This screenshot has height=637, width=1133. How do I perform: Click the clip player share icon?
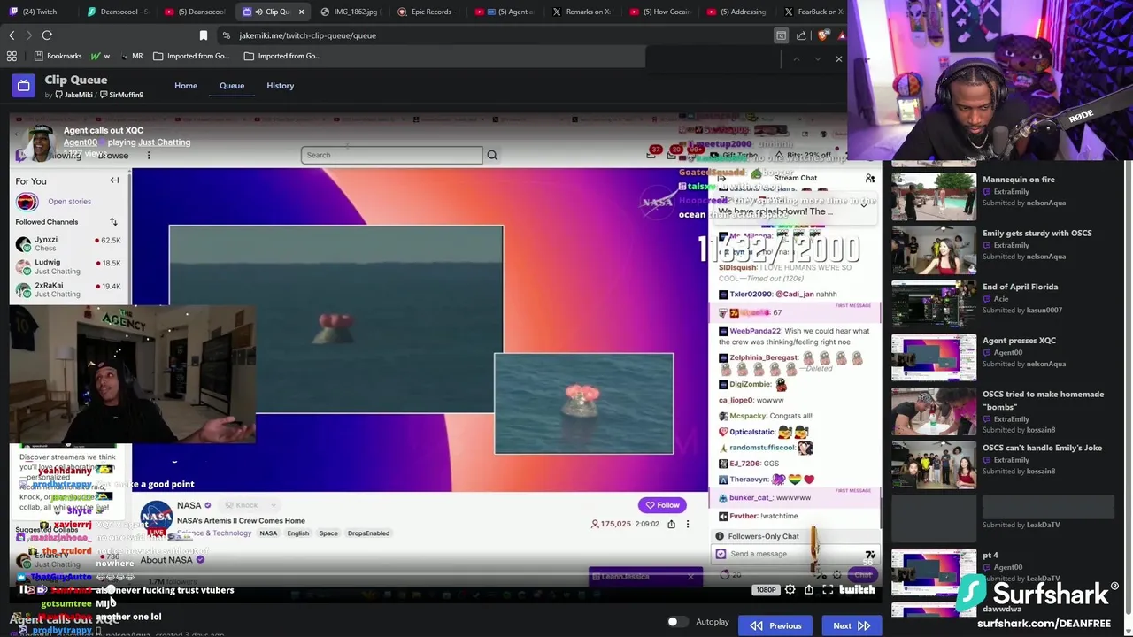click(809, 590)
